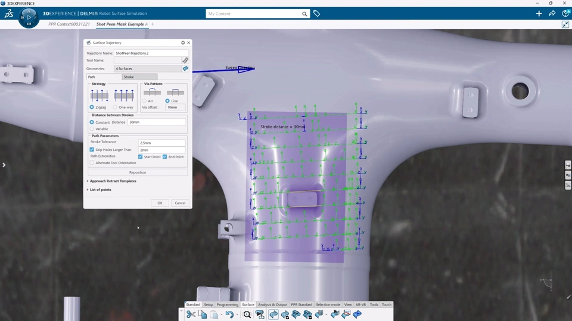Enable Alternate Tool Orientation checkbox

coord(92,163)
